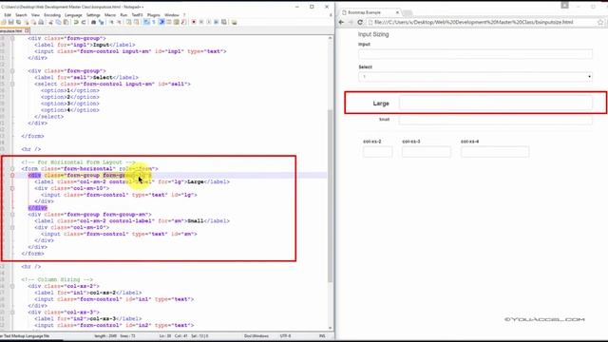The width and height of the screenshot is (608, 342).
Task: Open Find with the binoculars icon
Action: pos(93,22)
